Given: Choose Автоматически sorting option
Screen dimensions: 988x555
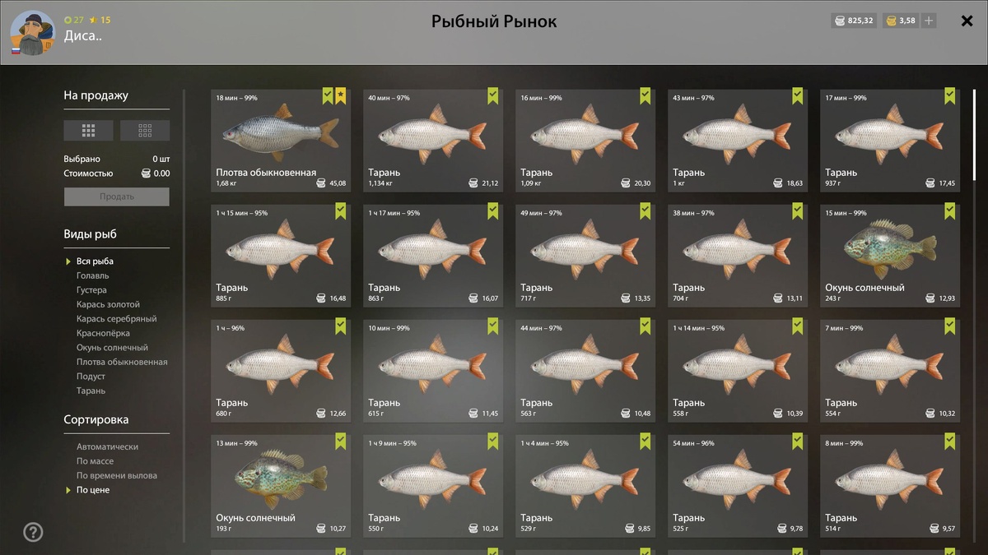Looking at the screenshot, I should coord(107,446).
